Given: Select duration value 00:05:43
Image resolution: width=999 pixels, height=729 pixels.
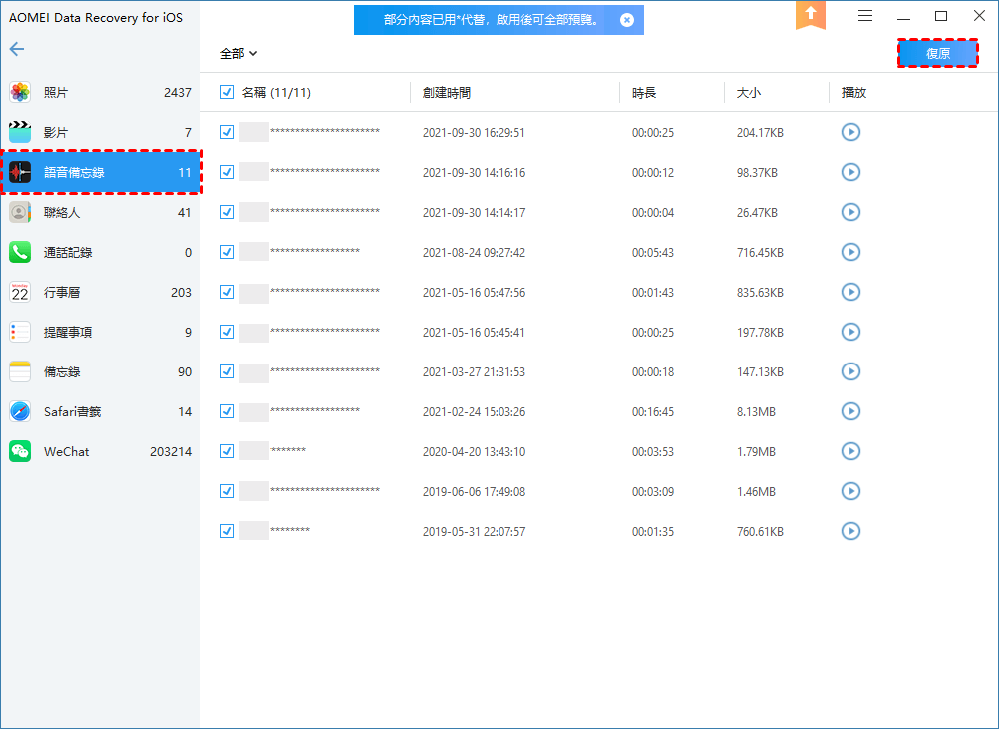Looking at the screenshot, I should pos(653,252).
